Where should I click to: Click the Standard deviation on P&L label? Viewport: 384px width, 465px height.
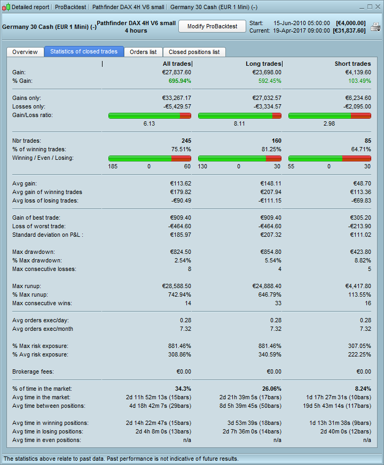point(48,235)
